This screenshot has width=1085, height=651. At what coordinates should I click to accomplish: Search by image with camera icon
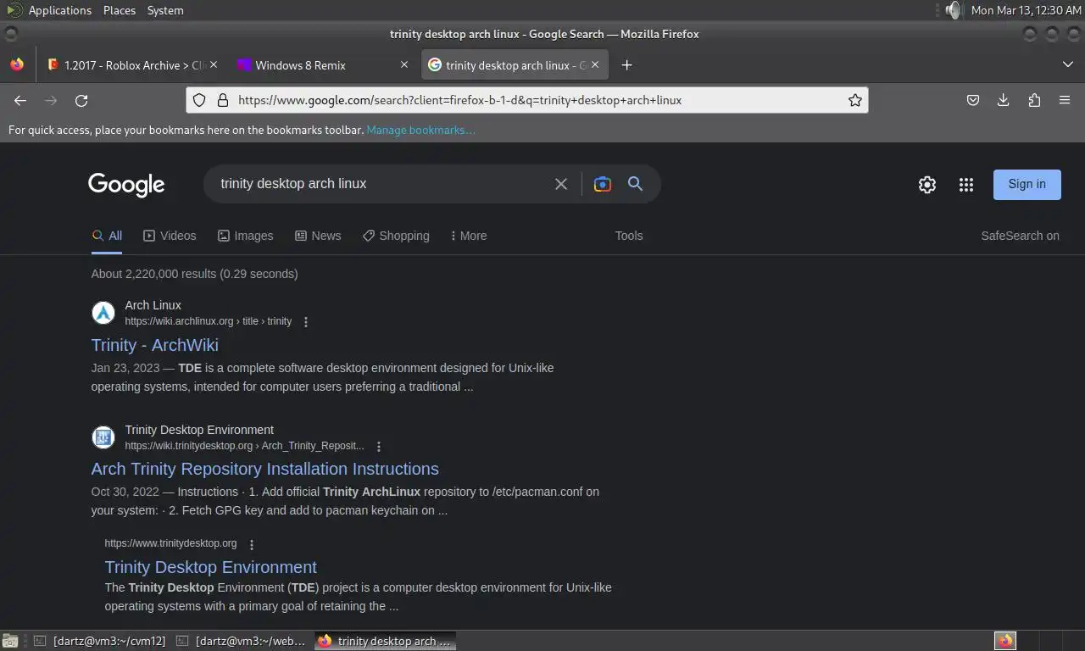603,184
